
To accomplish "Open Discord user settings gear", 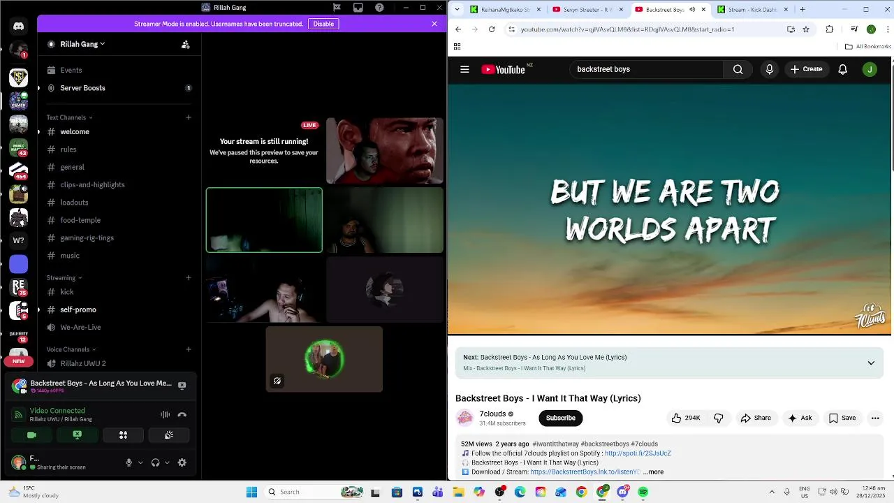I will coord(182,462).
